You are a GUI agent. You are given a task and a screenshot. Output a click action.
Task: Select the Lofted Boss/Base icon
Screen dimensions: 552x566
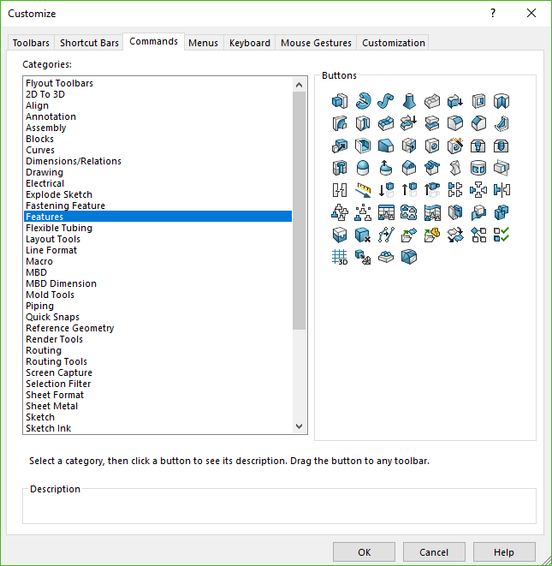[x=409, y=101]
